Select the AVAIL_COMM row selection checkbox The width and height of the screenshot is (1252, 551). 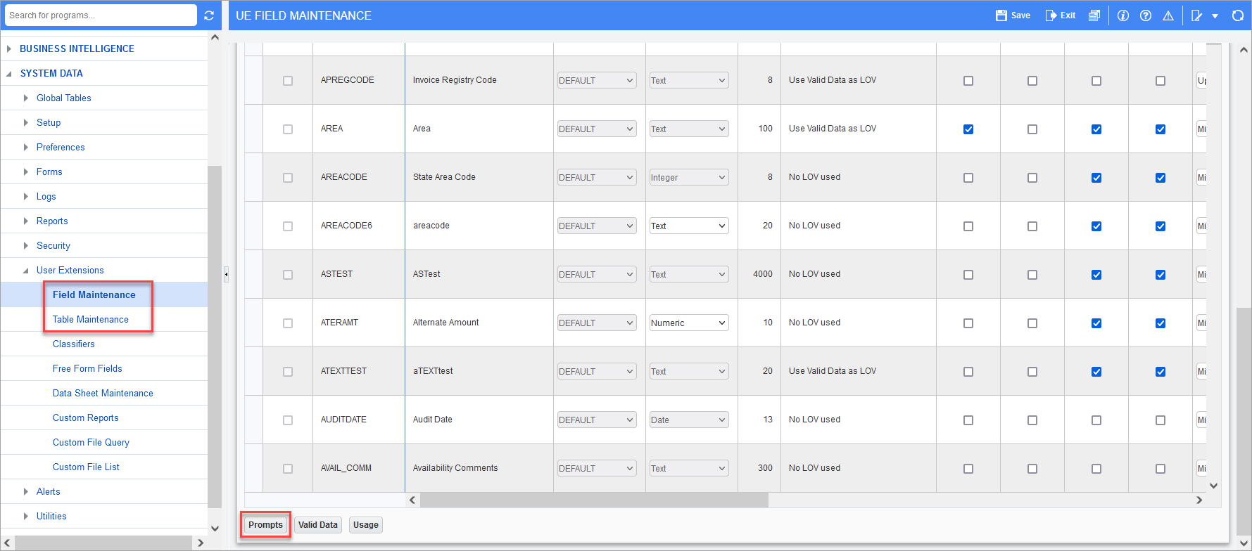(288, 469)
